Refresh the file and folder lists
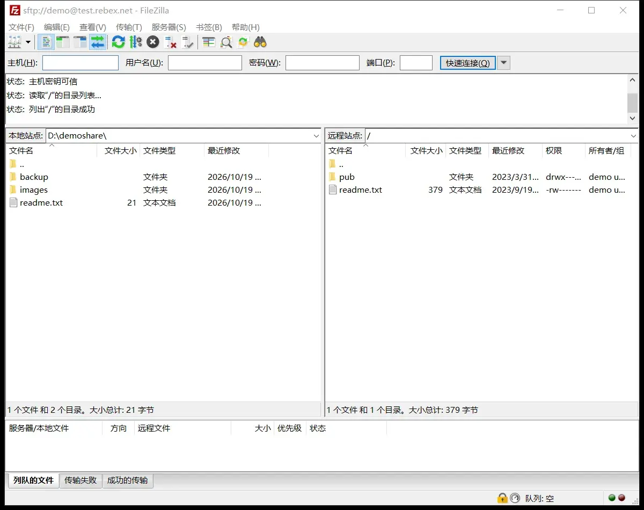This screenshot has width=644, height=510. coord(119,42)
